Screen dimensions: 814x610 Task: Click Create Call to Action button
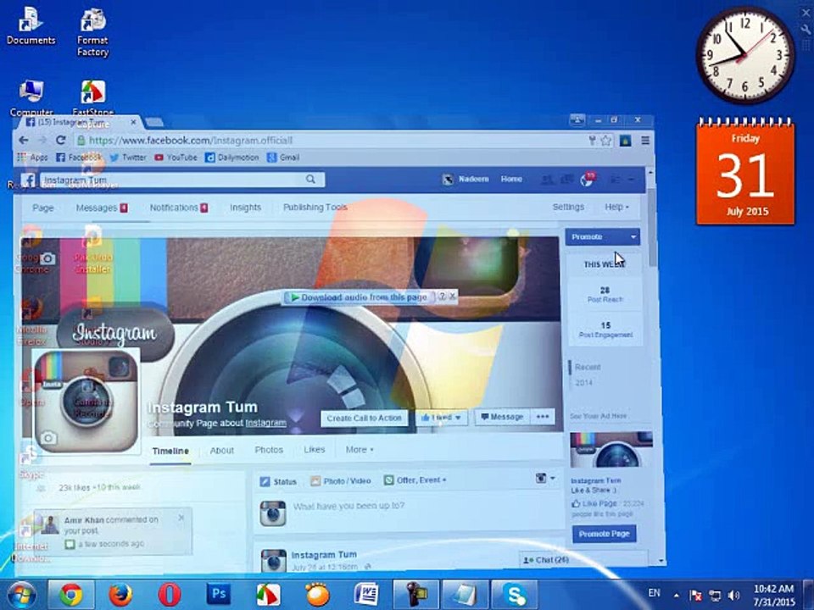click(365, 418)
